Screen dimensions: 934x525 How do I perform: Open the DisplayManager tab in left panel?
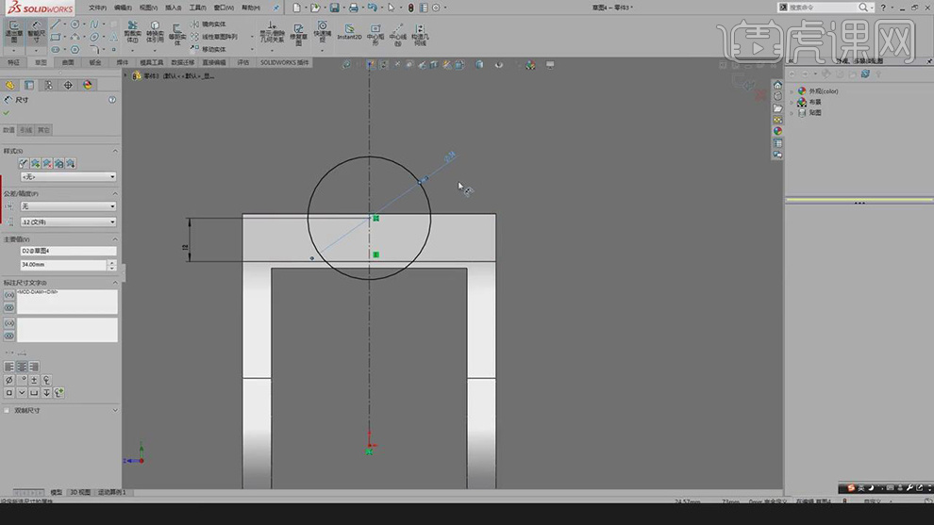[88, 85]
